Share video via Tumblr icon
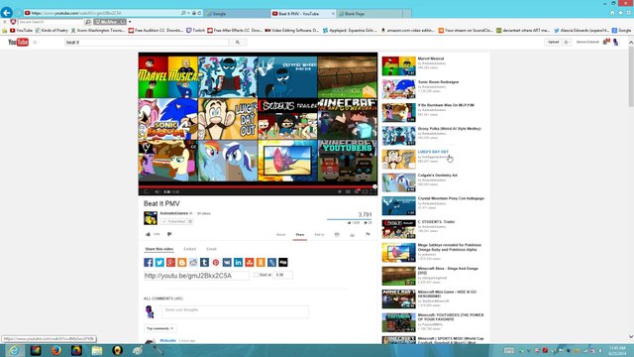 (205, 262)
